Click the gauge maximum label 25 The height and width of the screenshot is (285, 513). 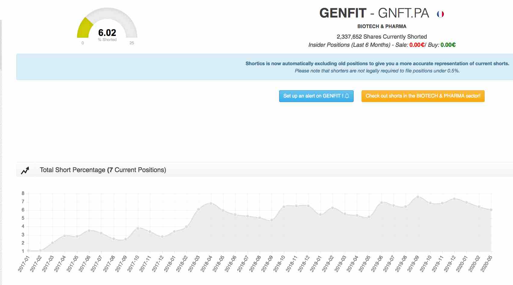click(132, 43)
